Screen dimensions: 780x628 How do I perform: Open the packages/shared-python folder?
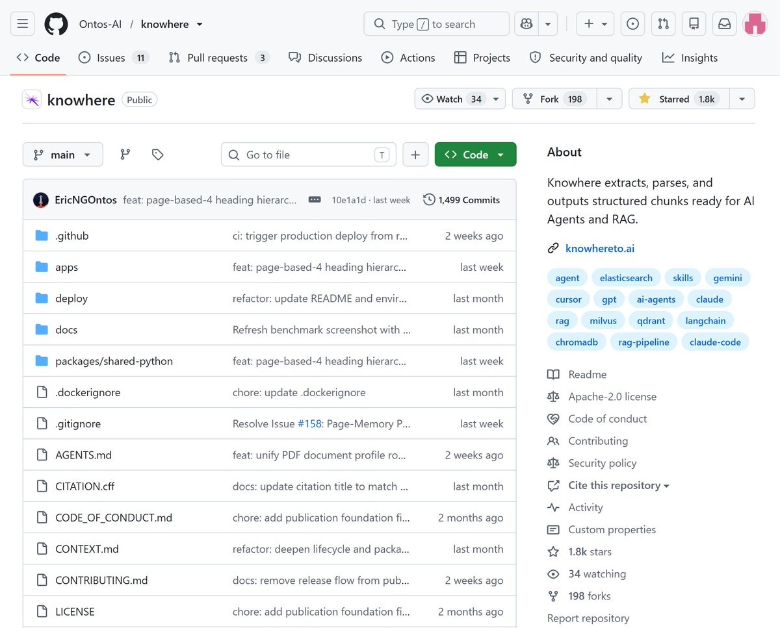click(x=114, y=361)
